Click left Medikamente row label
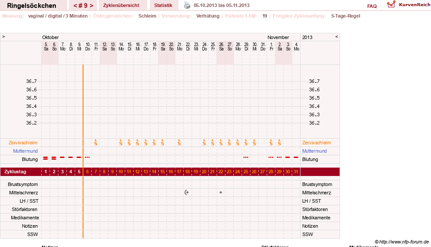431x247 pixels. point(25,218)
